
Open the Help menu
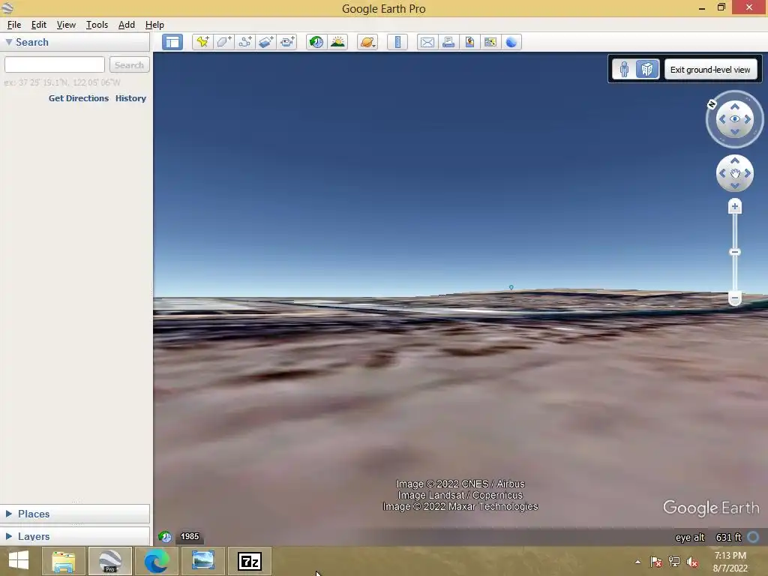(154, 25)
